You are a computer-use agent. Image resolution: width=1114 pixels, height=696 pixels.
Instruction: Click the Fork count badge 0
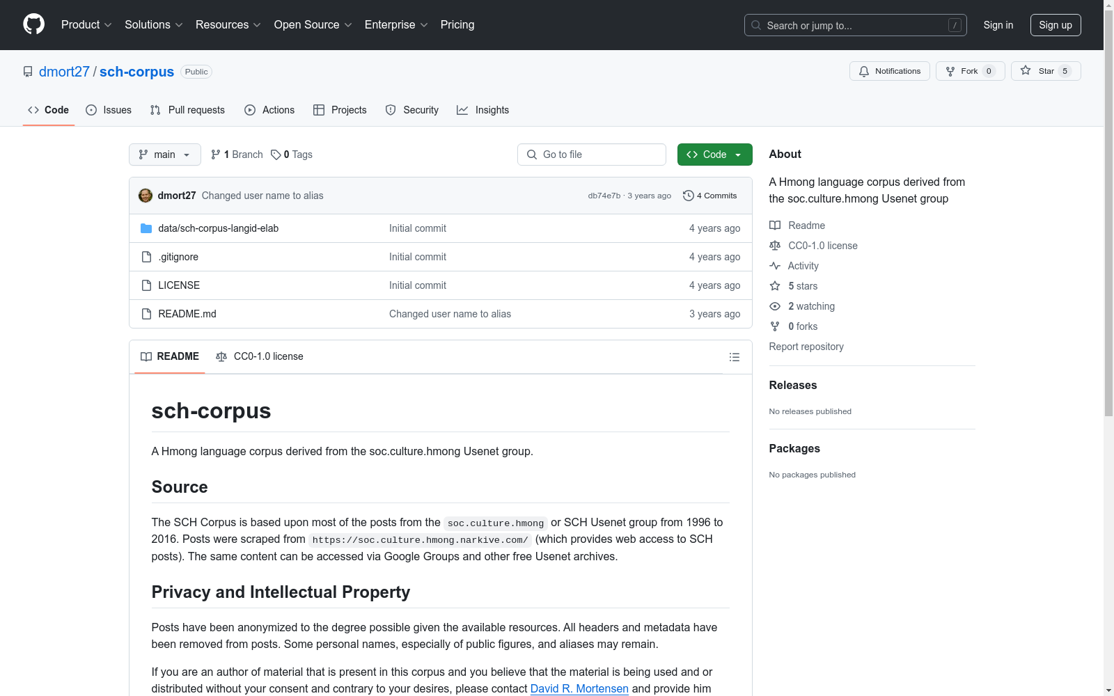989,71
